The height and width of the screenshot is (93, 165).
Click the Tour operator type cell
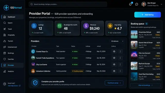tap(60, 58)
